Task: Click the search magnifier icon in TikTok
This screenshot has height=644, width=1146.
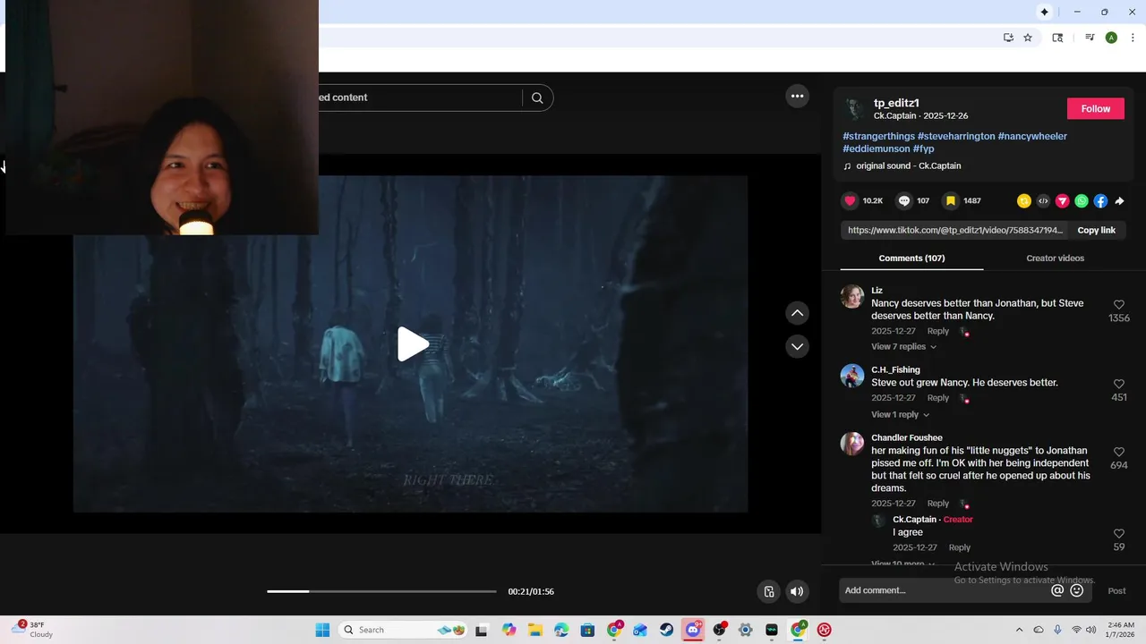Action: (537, 97)
